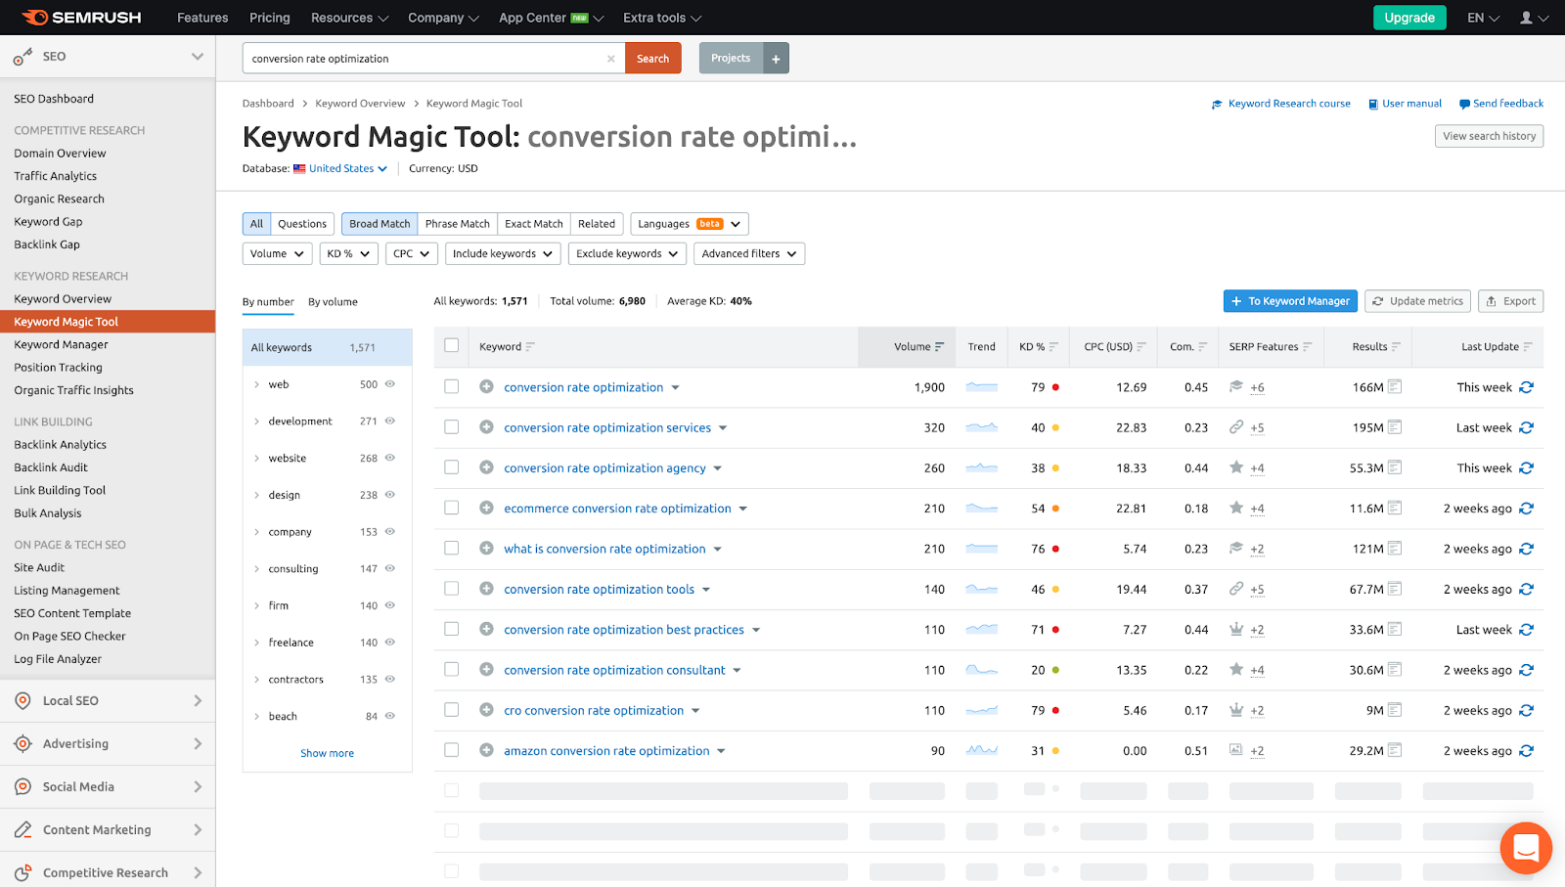Click the Export button
Screen dimensions: 1565x887
click(1511, 301)
